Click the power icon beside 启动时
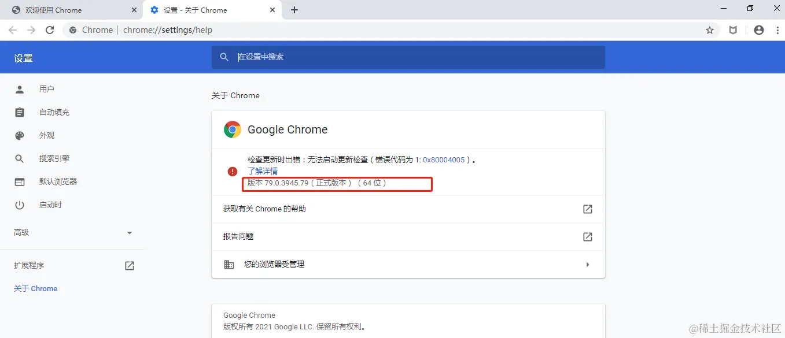The width and height of the screenshot is (785, 338). [20, 205]
